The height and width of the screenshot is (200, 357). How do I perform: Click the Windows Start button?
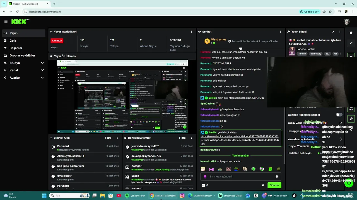44,196
